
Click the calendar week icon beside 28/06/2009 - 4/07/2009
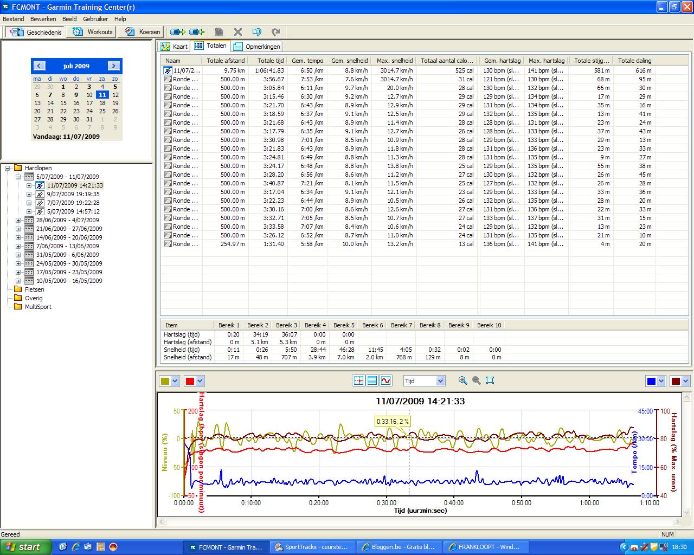(29, 220)
